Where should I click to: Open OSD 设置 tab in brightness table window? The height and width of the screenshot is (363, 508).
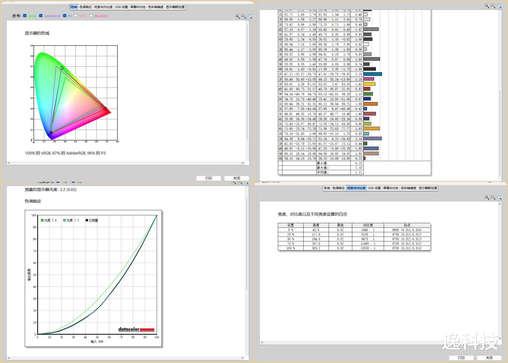pyautogui.click(x=374, y=188)
